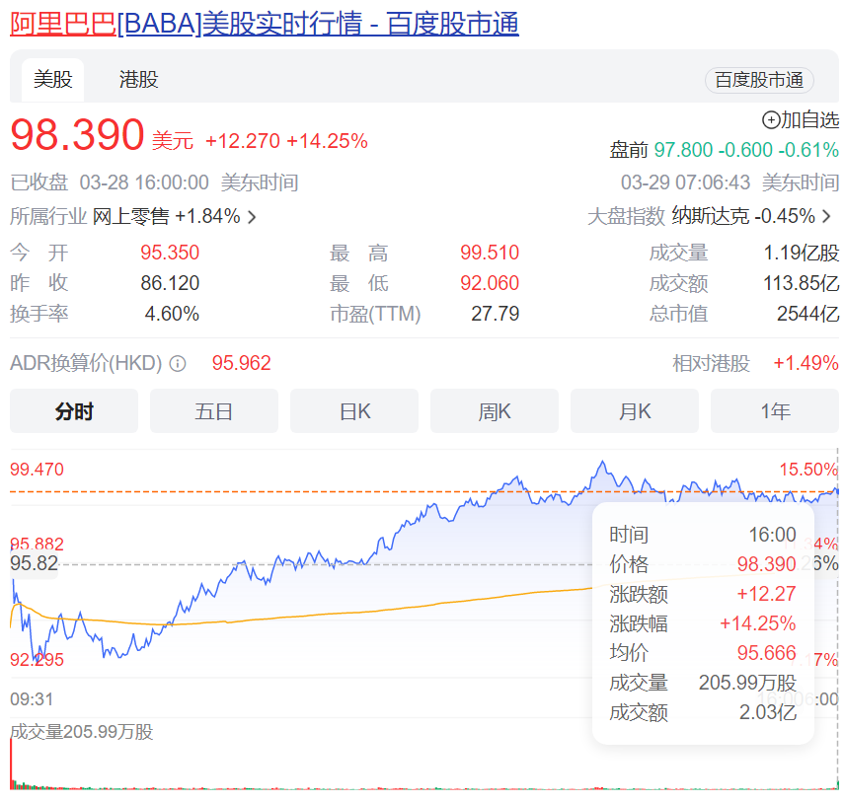Image resolution: width=844 pixels, height=802 pixels.
Task: Click the 纳斯达克 index name
Action: click(711, 216)
